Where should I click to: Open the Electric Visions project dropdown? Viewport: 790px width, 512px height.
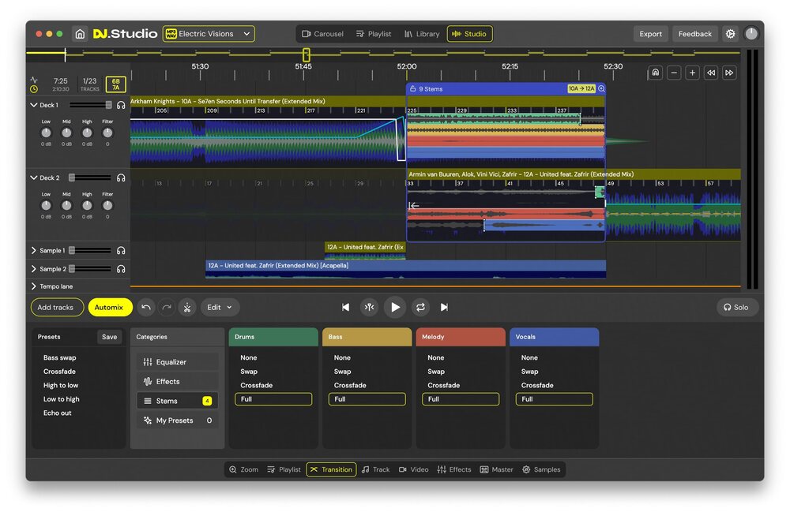point(209,34)
